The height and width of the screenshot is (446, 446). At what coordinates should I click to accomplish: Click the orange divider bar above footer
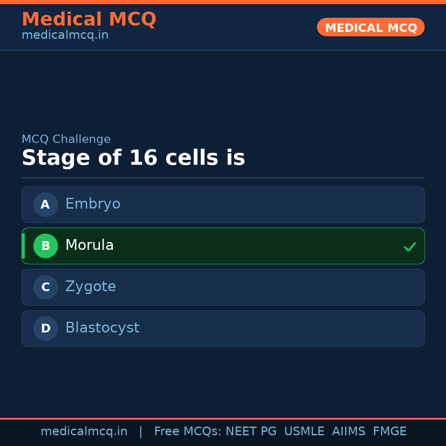tap(223, 418)
